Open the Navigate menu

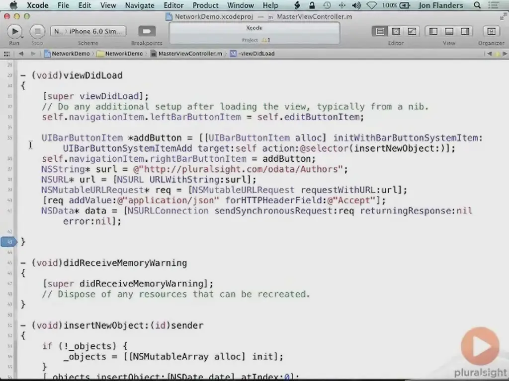click(140, 5)
